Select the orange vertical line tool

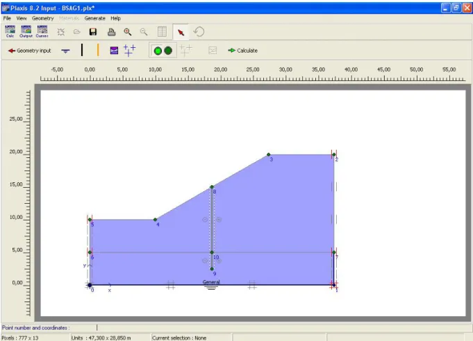pyautogui.click(x=98, y=50)
